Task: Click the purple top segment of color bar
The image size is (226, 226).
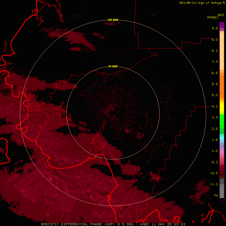Action: tap(222, 25)
